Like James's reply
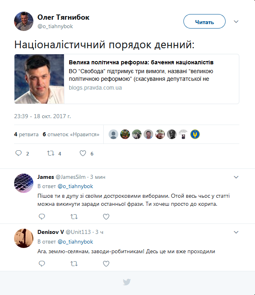Viewport: 255px width, 295px height. [106, 217]
